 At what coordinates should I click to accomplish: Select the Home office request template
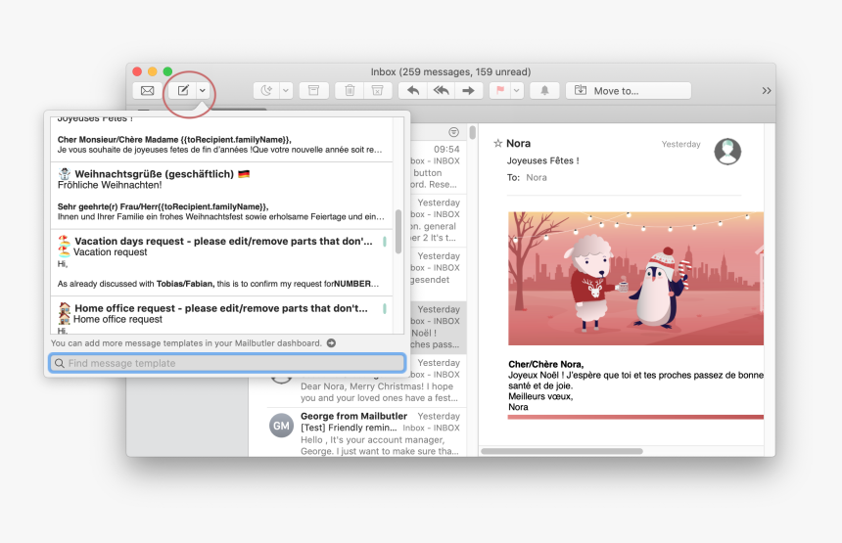click(222, 315)
